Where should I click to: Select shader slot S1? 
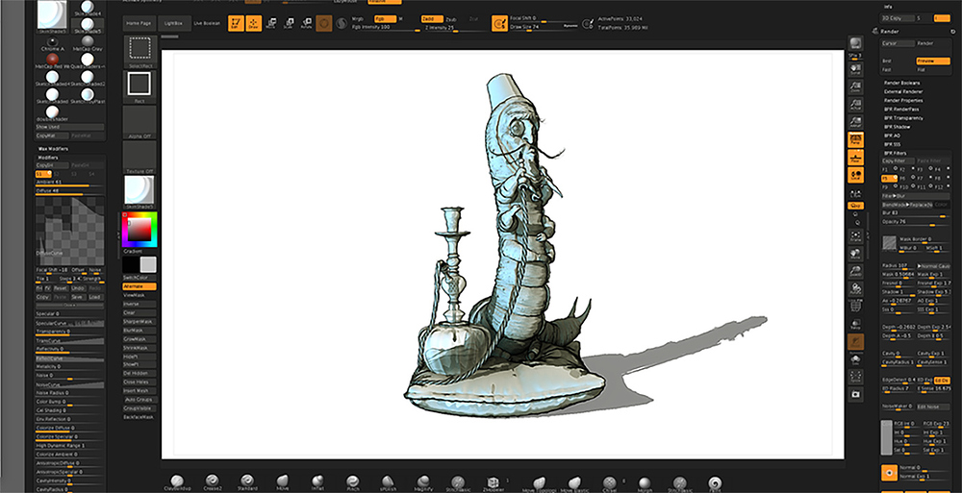click(x=43, y=174)
